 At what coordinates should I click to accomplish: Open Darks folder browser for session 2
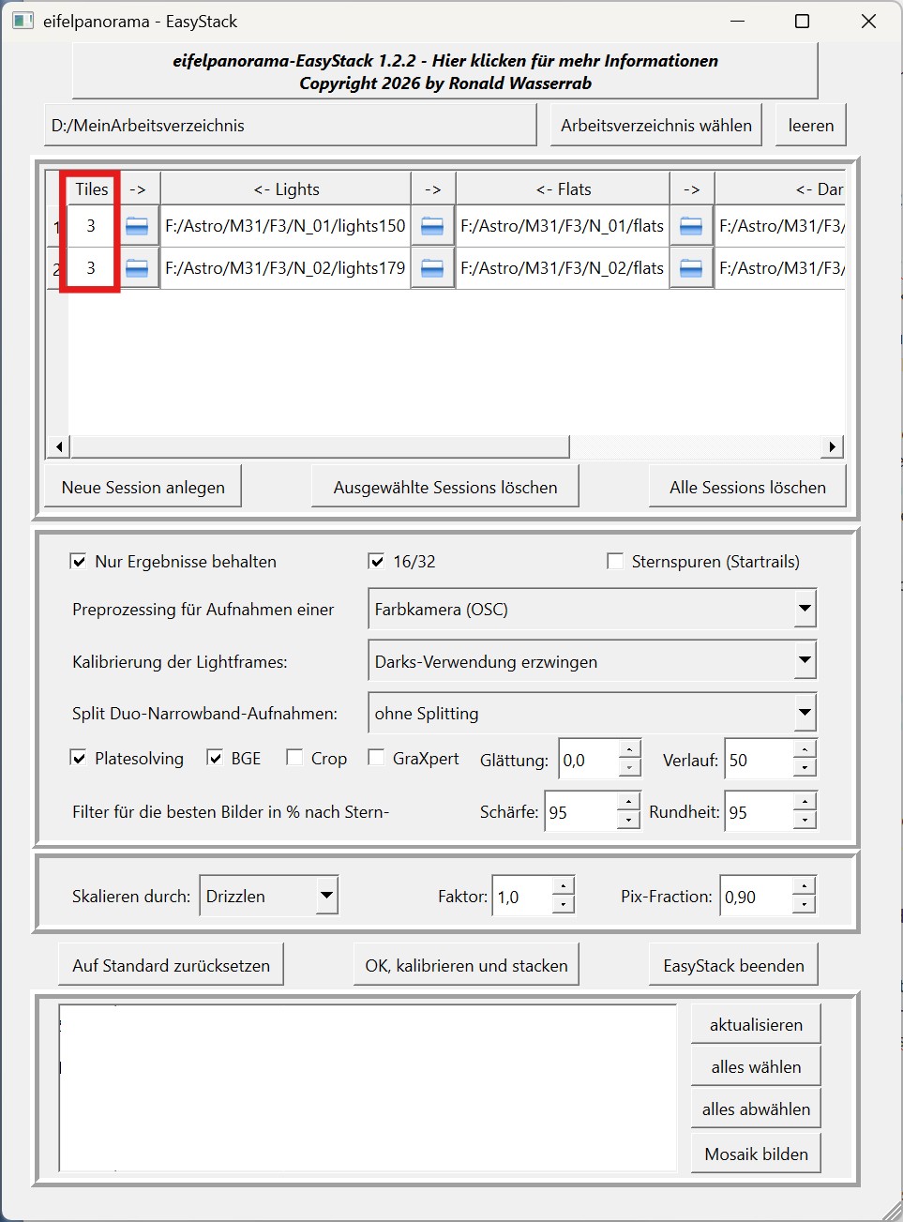[691, 268]
